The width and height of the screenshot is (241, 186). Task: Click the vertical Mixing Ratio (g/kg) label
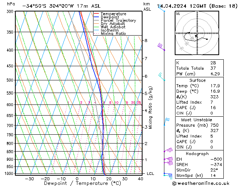(x=151, y=108)
